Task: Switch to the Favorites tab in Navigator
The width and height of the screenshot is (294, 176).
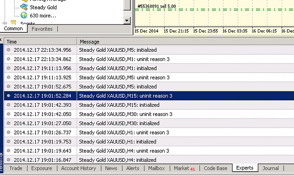Action: click(x=42, y=29)
